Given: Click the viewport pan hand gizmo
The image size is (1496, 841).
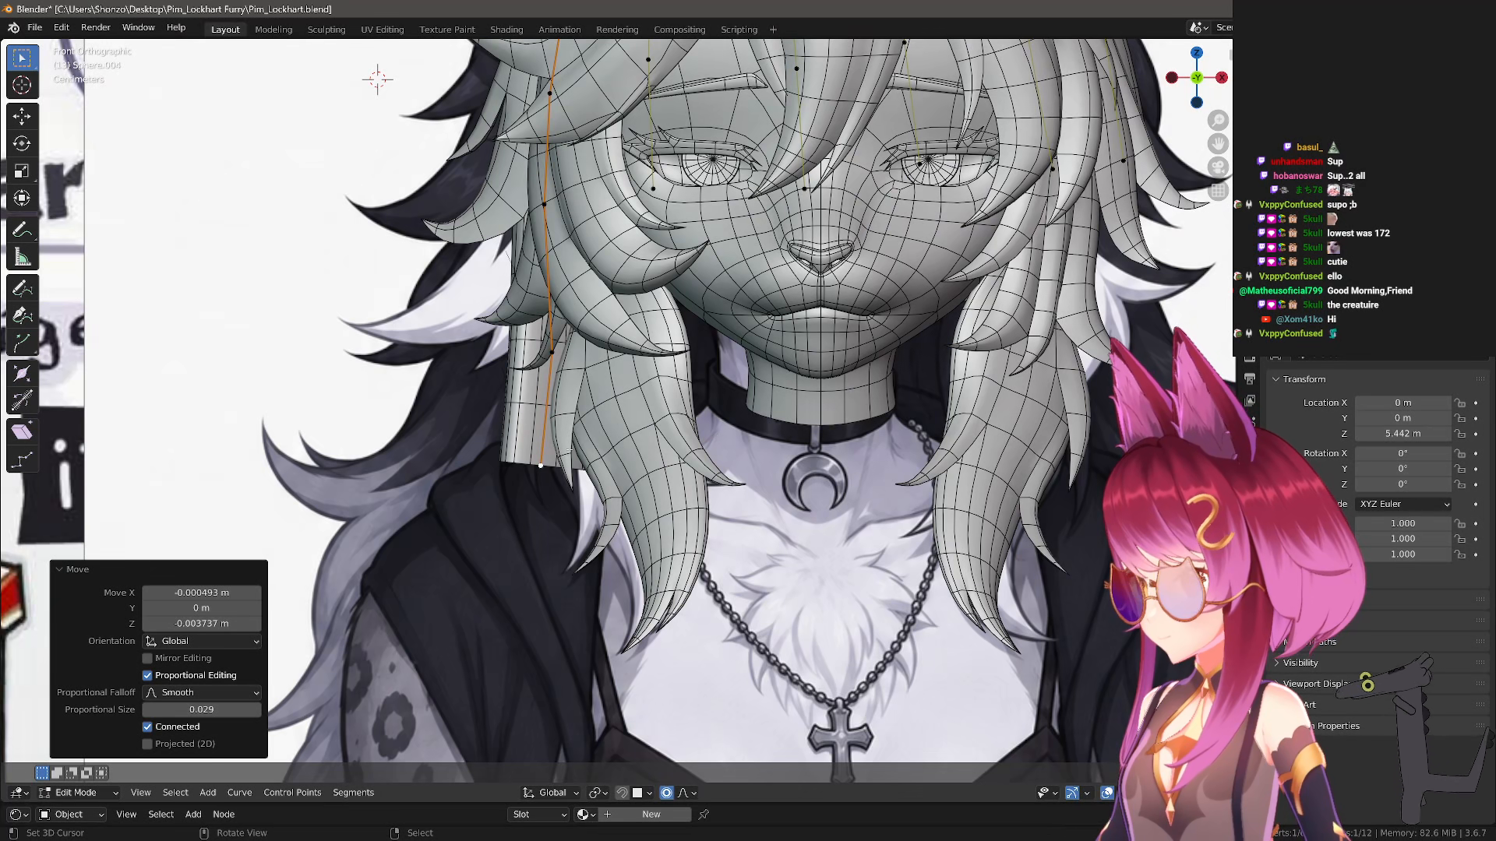Looking at the screenshot, I should click(x=1218, y=143).
